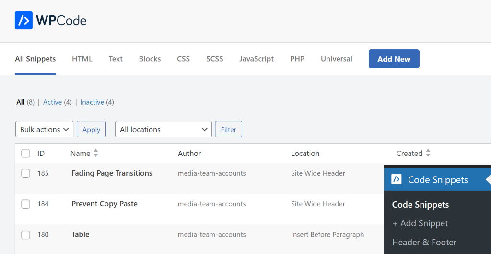Open the Fading Page Transitions snippet
Screen dimensions: 491x254
(112, 173)
